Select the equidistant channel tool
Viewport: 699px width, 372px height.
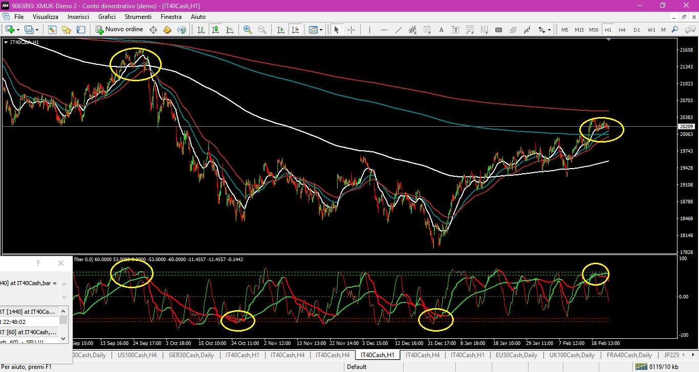click(x=413, y=30)
